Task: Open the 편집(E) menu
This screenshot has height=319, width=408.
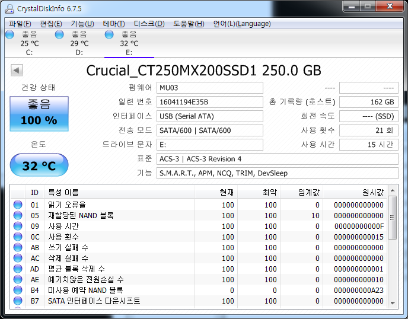Action: pos(51,24)
